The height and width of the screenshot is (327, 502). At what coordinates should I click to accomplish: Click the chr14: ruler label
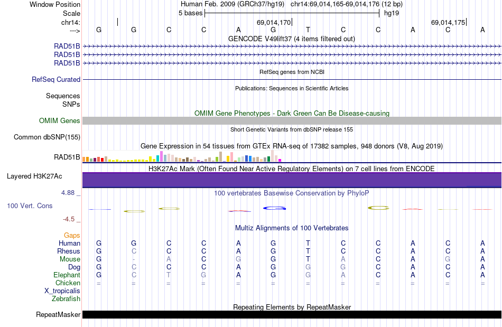point(70,22)
